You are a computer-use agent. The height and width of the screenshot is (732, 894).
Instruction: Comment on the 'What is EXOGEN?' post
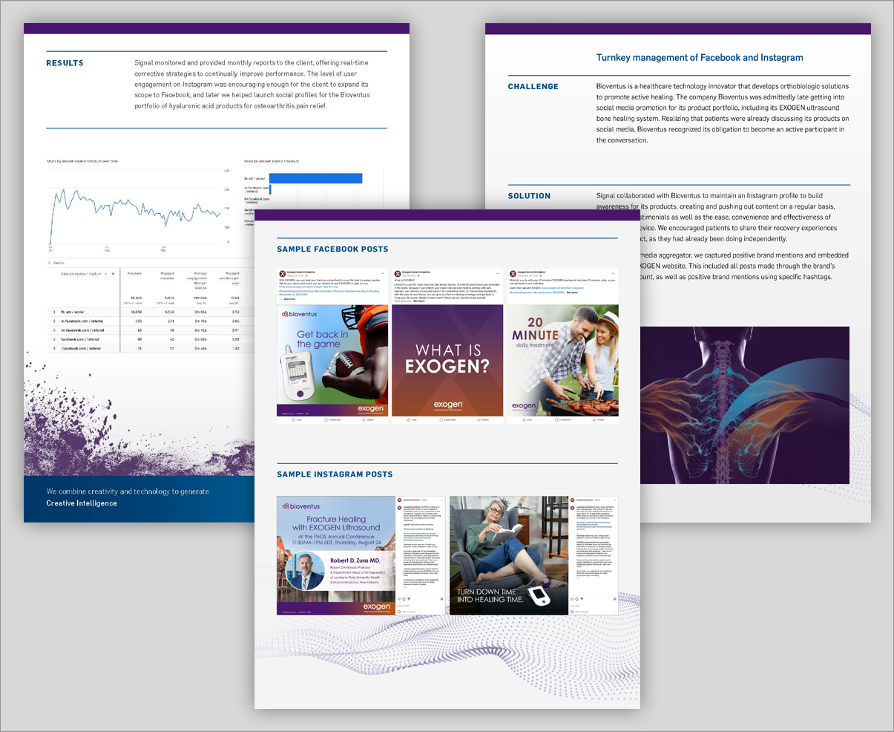point(447,419)
